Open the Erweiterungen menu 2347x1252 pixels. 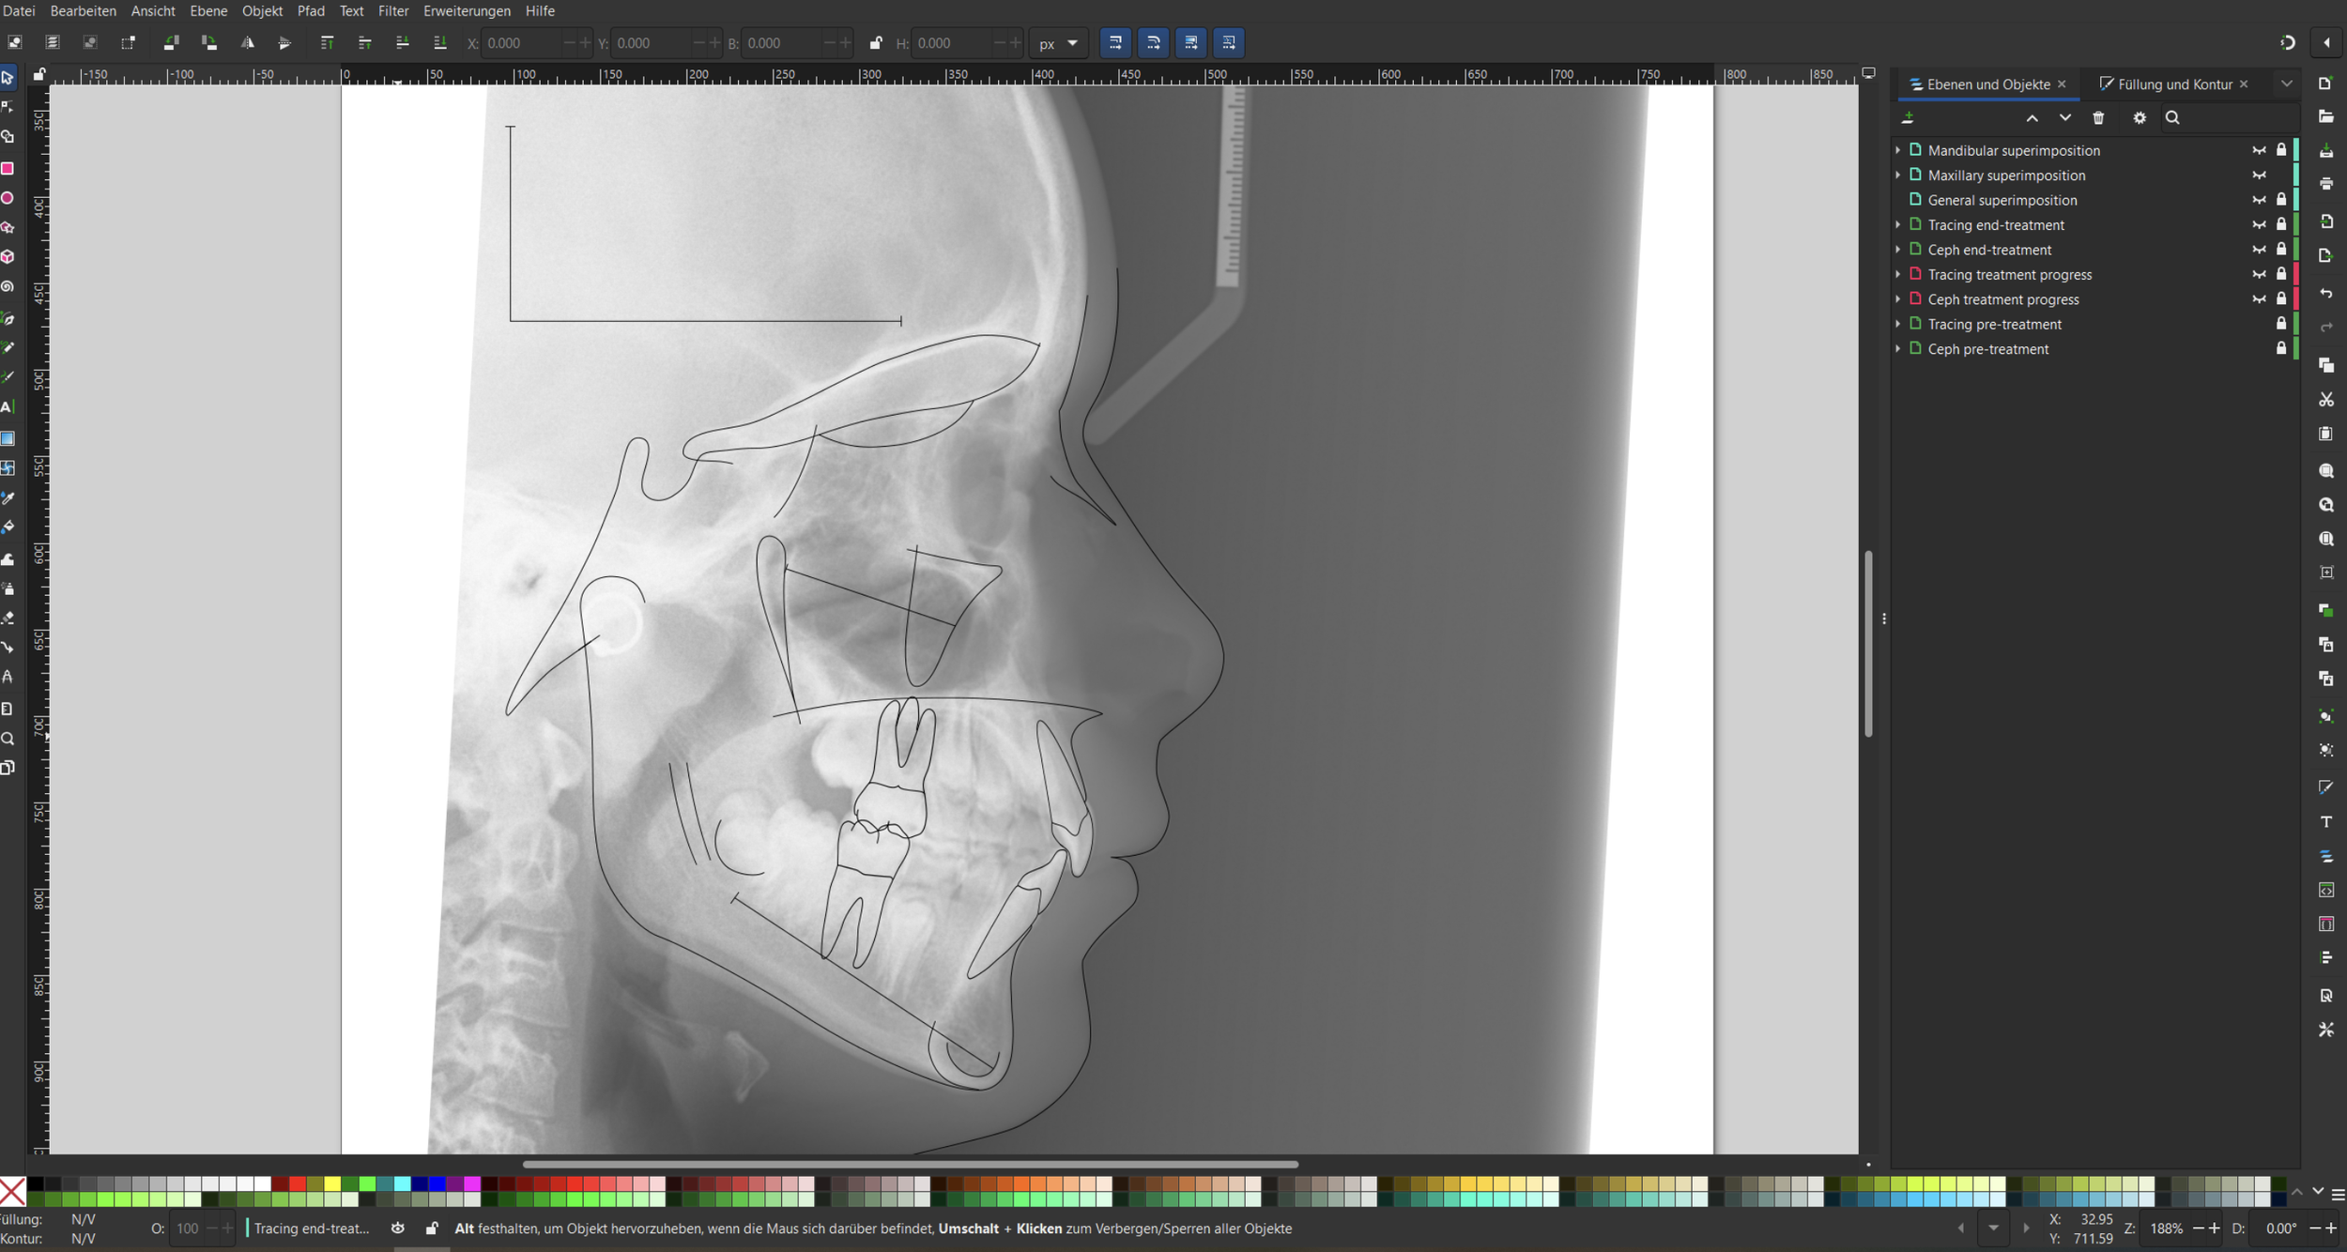tap(467, 11)
